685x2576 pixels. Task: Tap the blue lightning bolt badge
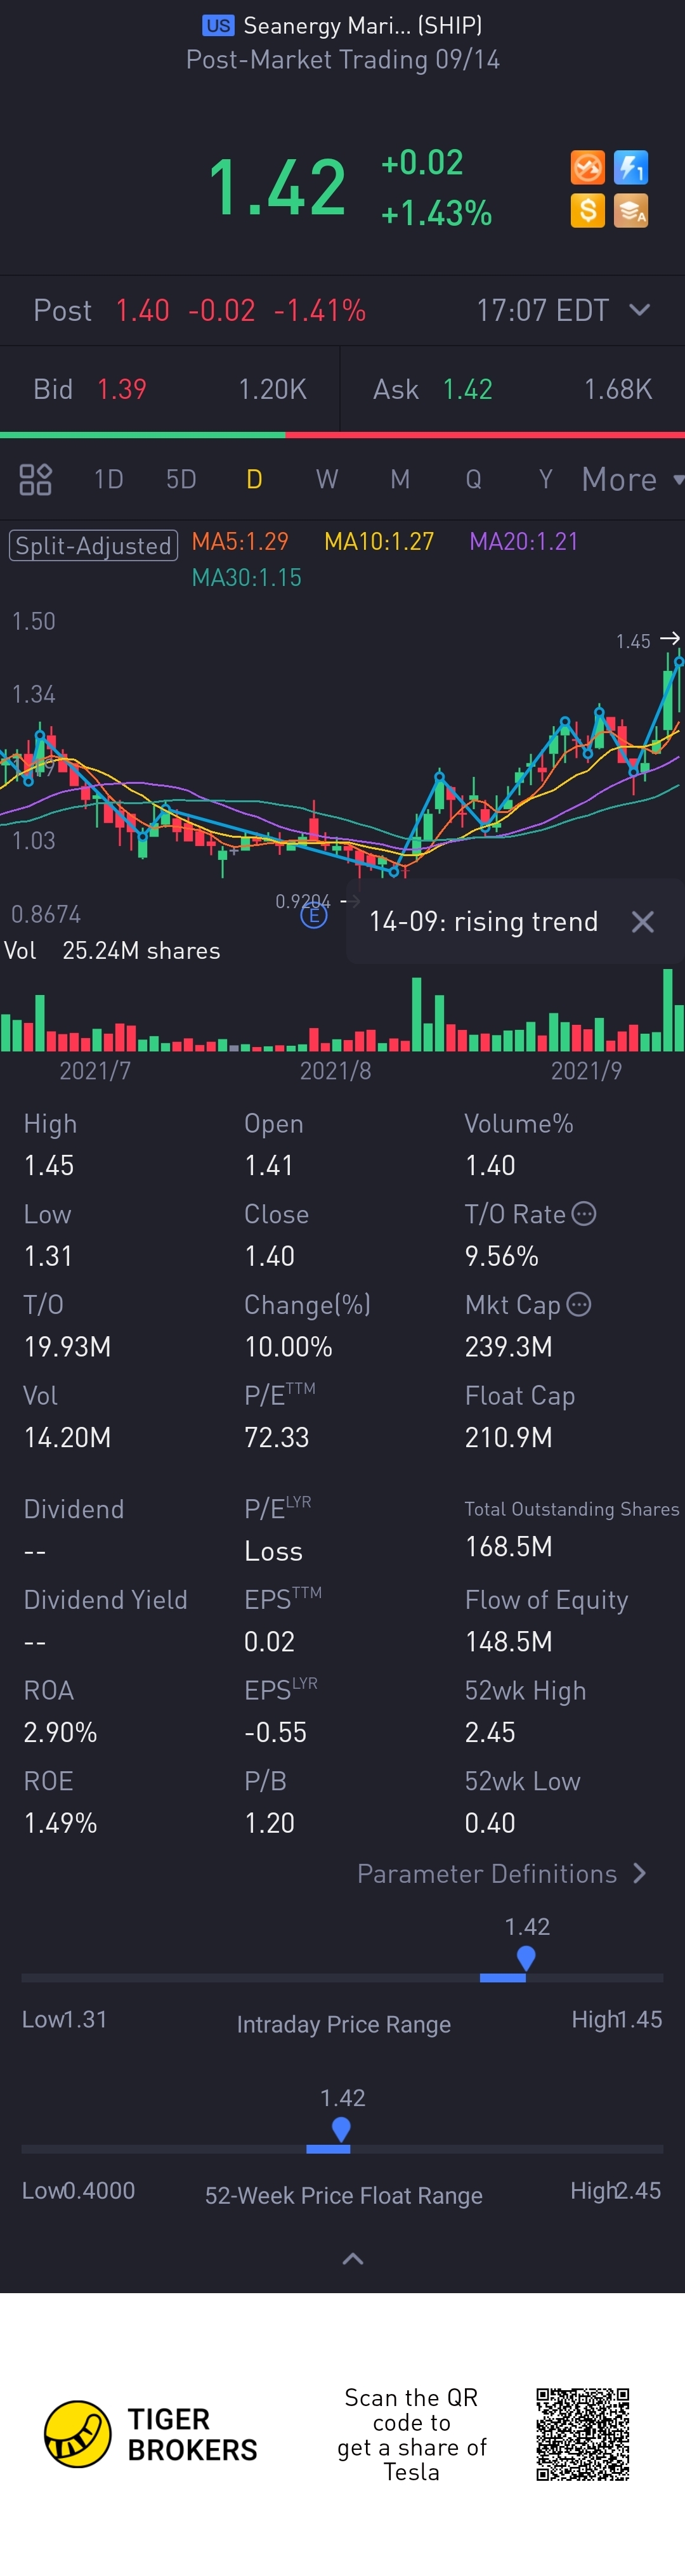click(631, 168)
